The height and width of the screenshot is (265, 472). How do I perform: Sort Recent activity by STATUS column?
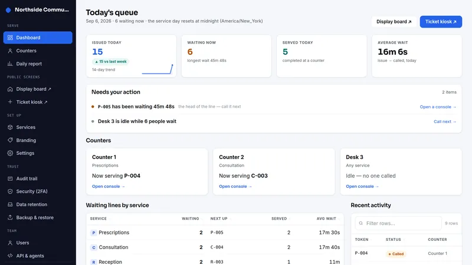click(x=393, y=240)
